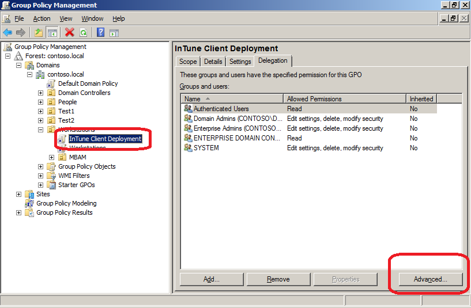
Task: Click the Forward arrow toolbar icon
Action: click(20, 32)
